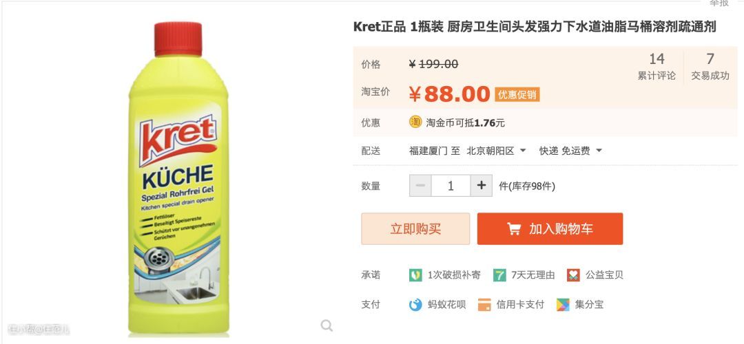Screen dimensions: 744x344
Task: Click the Taobao gold coin icon
Action: pos(415,122)
